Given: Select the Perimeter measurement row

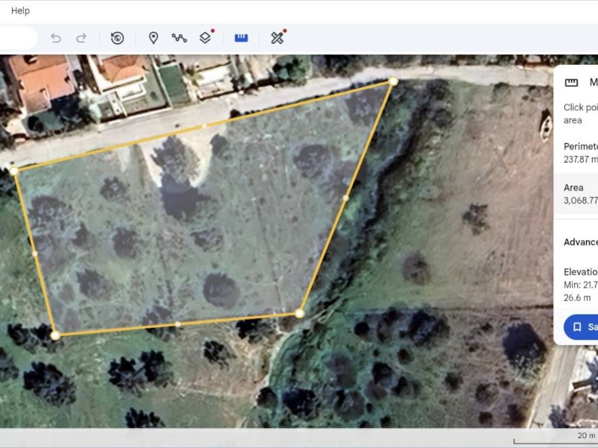Looking at the screenshot, I should tap(580, 153).
